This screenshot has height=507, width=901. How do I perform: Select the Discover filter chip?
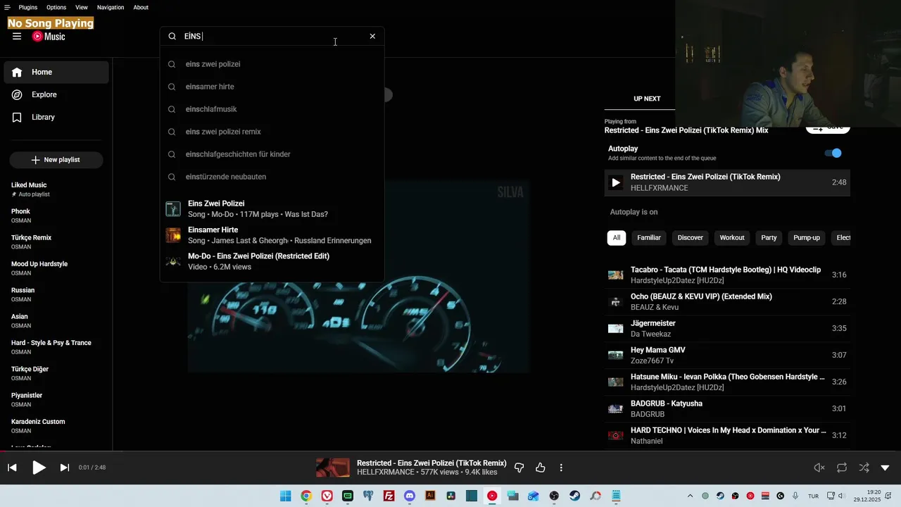point(691,238)
